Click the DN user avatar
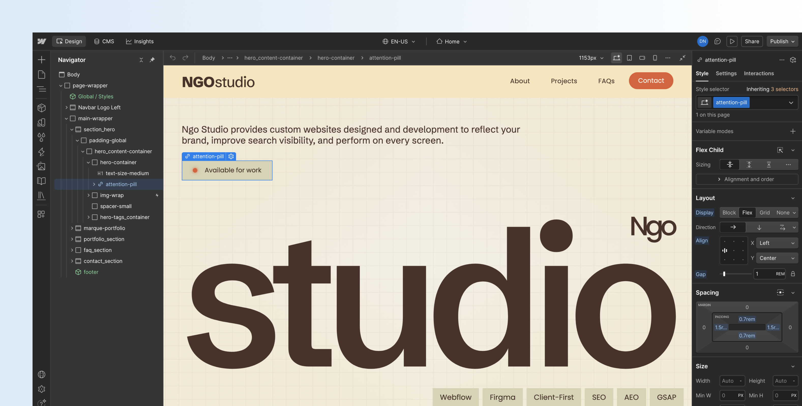The width and height of the screenshot is (802, 406). click(x=703, y=41)
